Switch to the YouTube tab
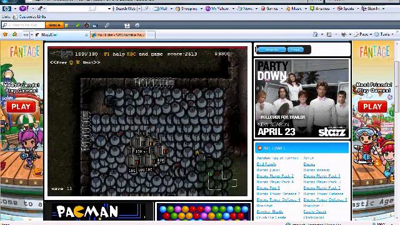The image size is (400, 225). (118, 35)
